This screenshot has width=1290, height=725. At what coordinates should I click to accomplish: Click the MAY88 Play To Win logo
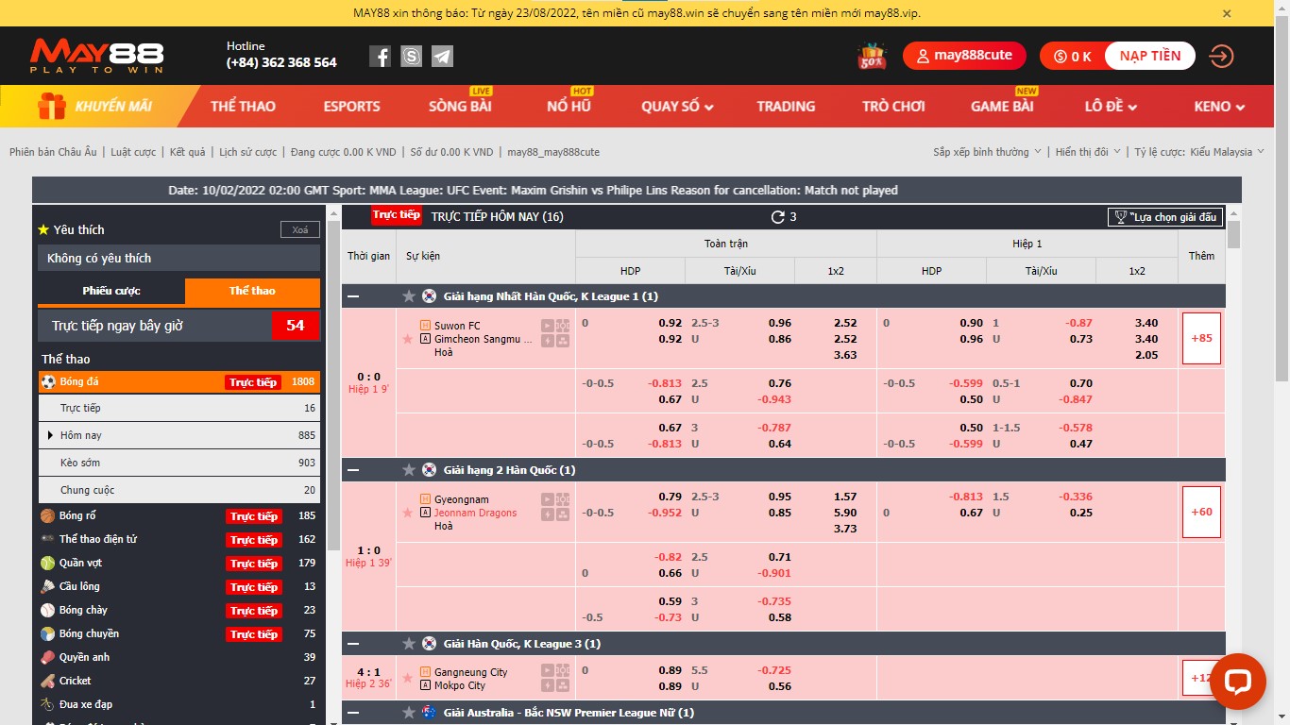pos(96,57)
